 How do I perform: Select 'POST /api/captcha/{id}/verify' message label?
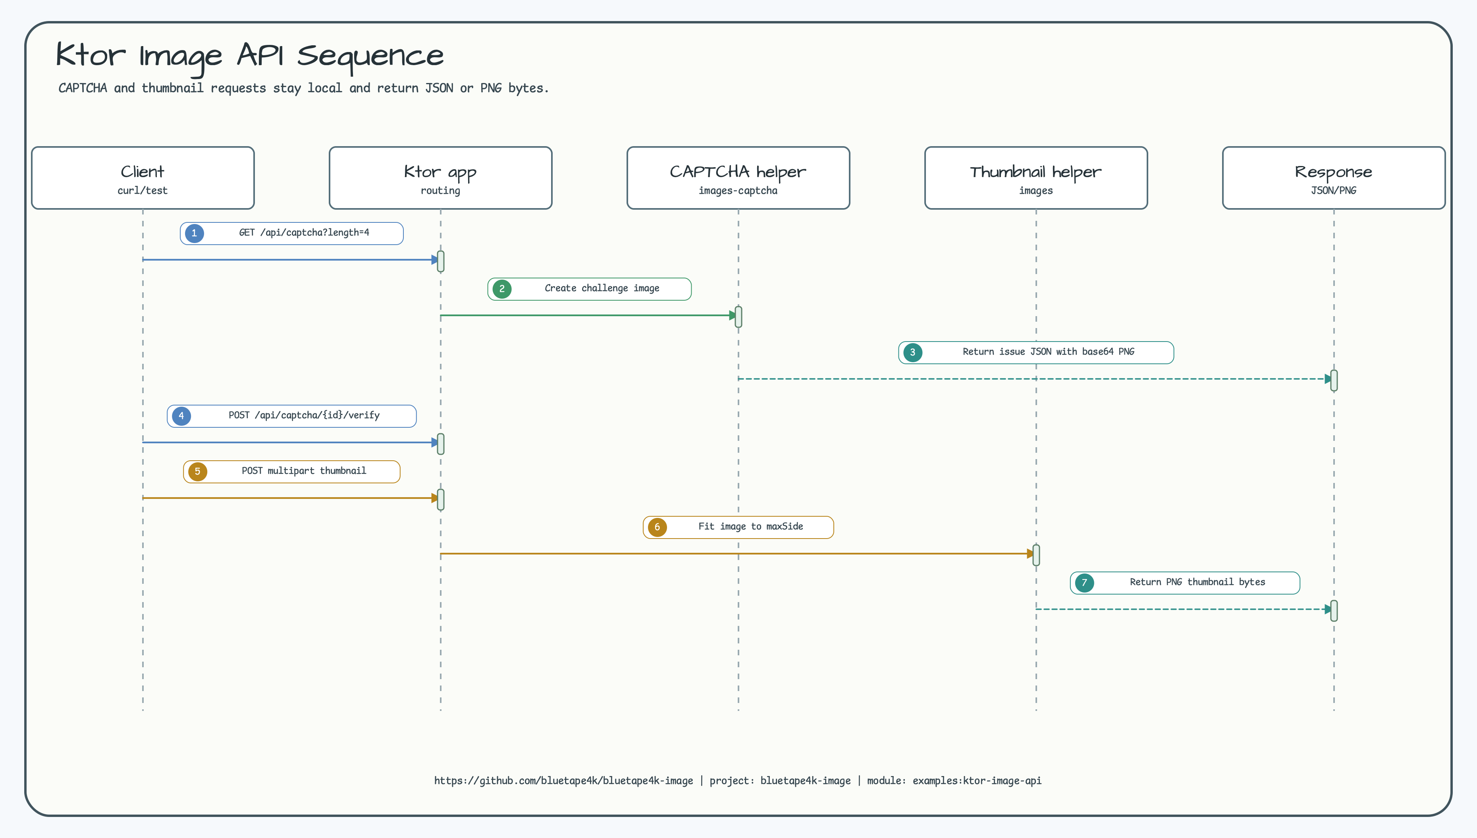292,415
